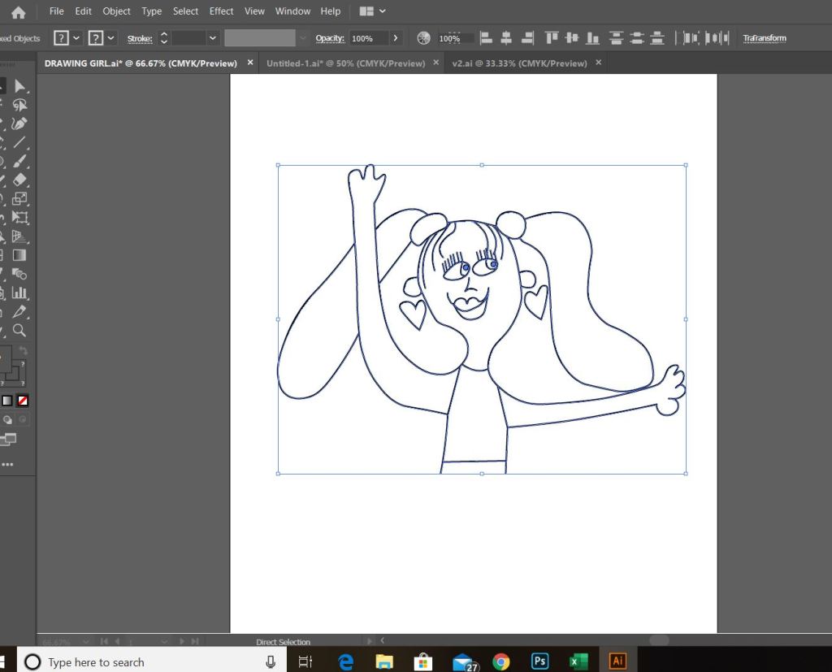Open the Recolor Artwork color wheel
This screenshot has width=832, height=672.
click(423, 38)
